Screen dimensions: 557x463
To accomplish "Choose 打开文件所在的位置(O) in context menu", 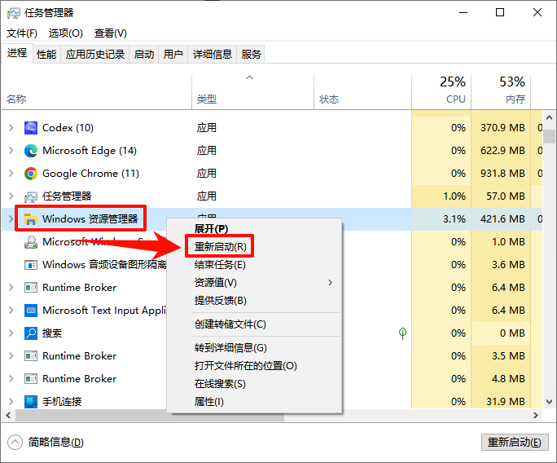I will tap(253, 366).
